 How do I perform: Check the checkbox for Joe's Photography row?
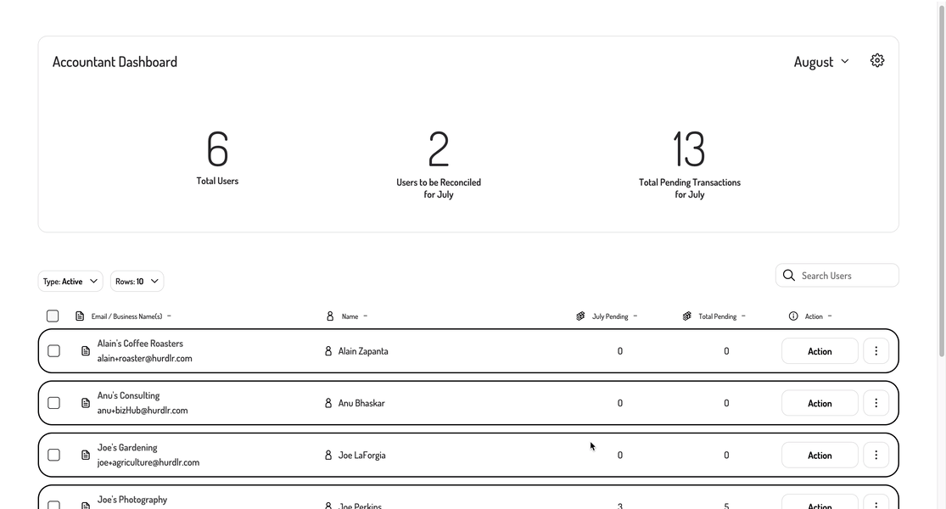point(53,504)
